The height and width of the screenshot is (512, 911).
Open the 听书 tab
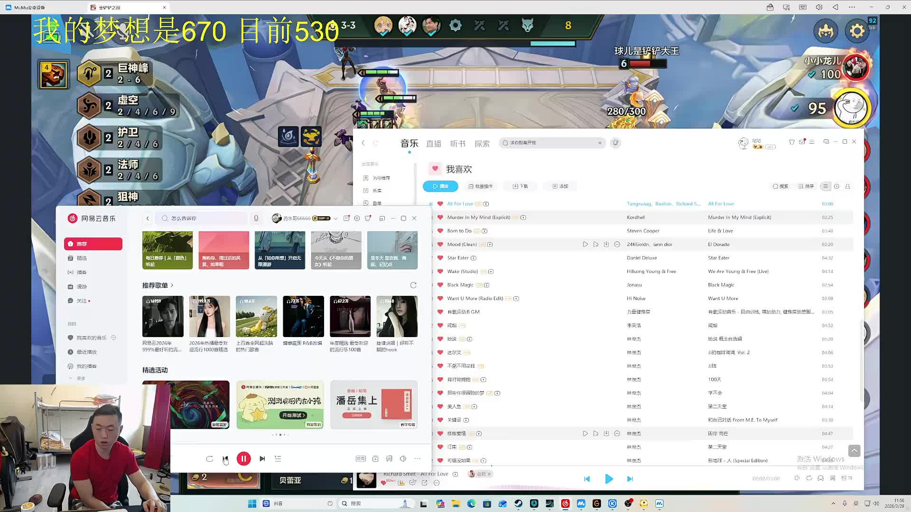457,144
